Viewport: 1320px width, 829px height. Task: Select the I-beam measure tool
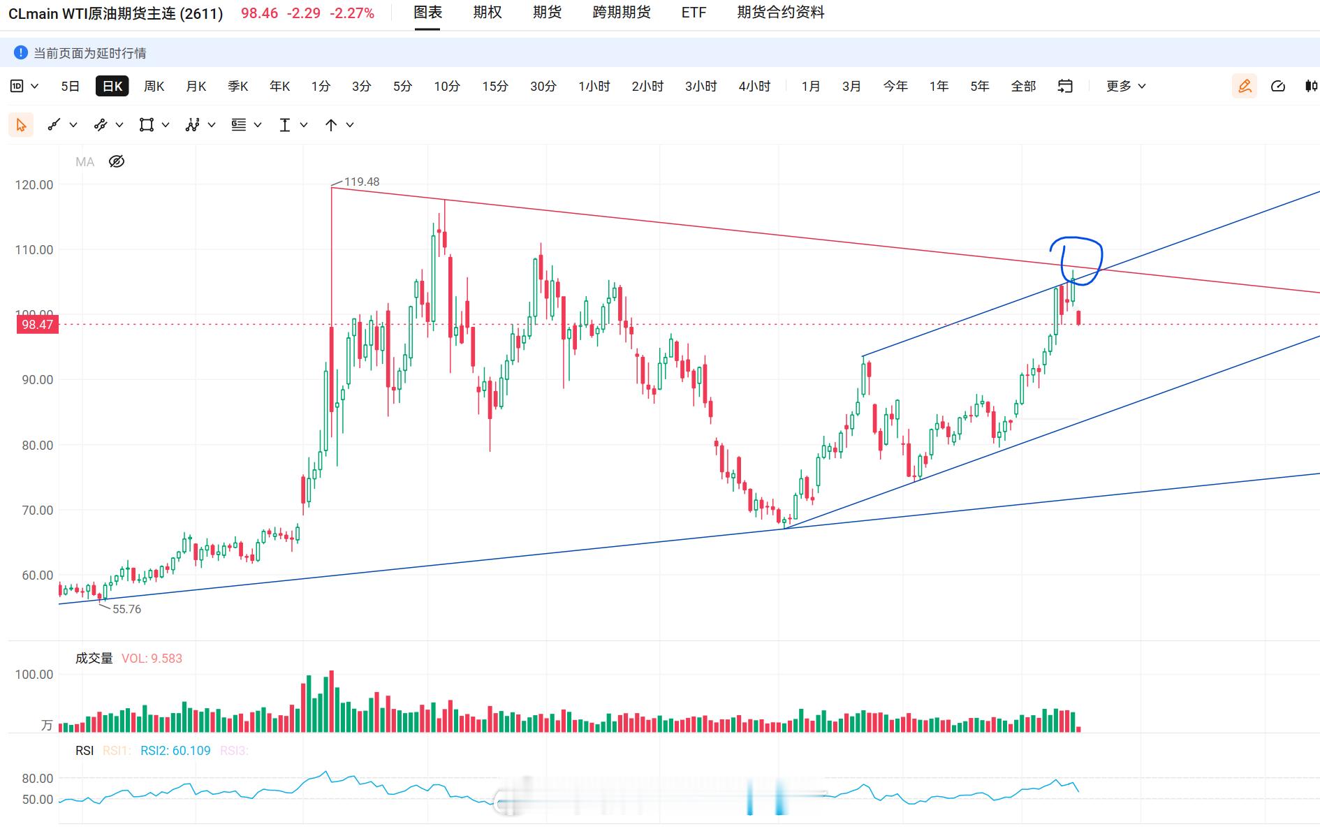(285, 125)
